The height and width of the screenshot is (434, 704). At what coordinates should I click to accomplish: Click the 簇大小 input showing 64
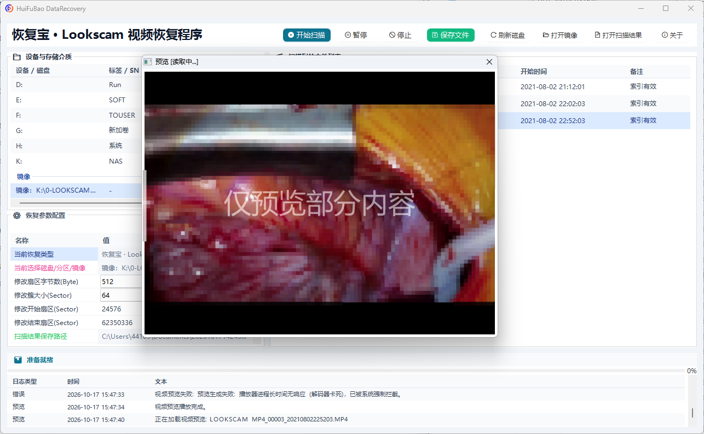(121, 295)
